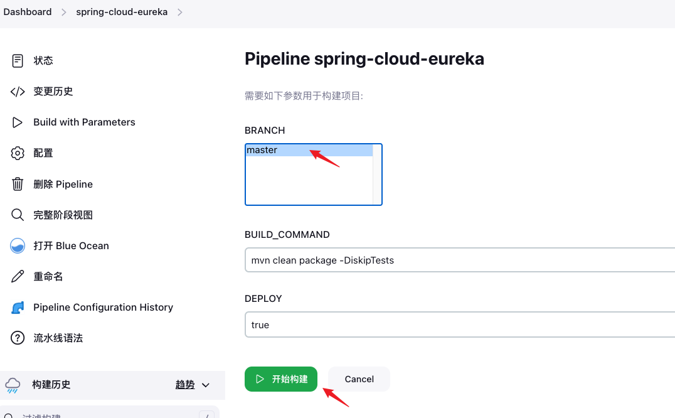This screenshot has height=418, width=675.
Task: Select master in the BRANCH list
Action: coord(309,150)
